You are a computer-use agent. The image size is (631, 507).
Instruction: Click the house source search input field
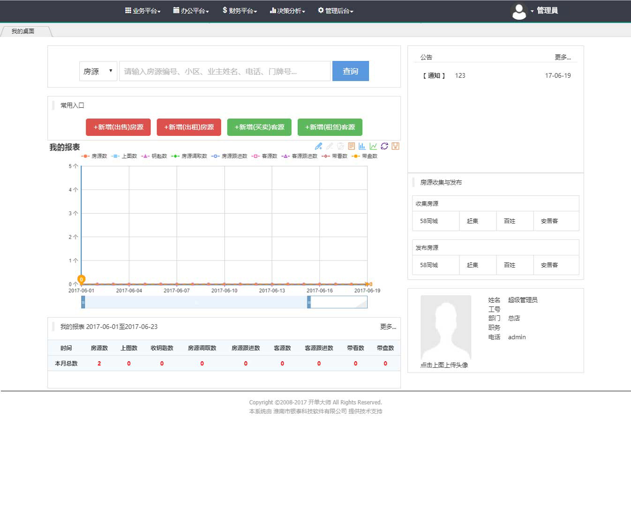[225, 71]
